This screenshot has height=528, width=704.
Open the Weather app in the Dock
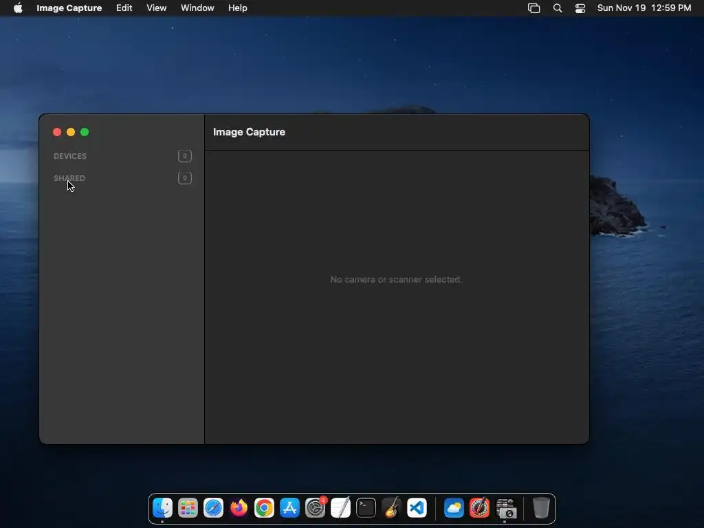(454, 508)
